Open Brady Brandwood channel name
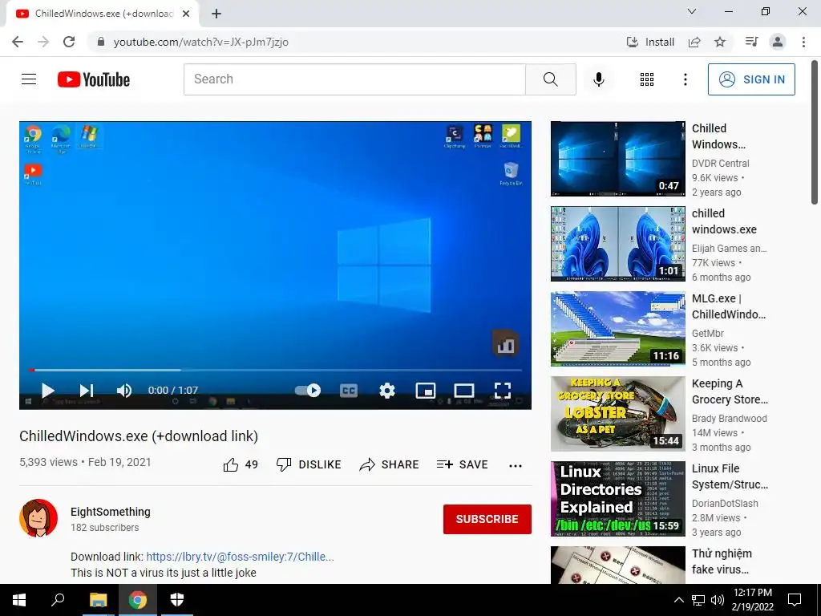821x616 pixels. click(730, 419)
